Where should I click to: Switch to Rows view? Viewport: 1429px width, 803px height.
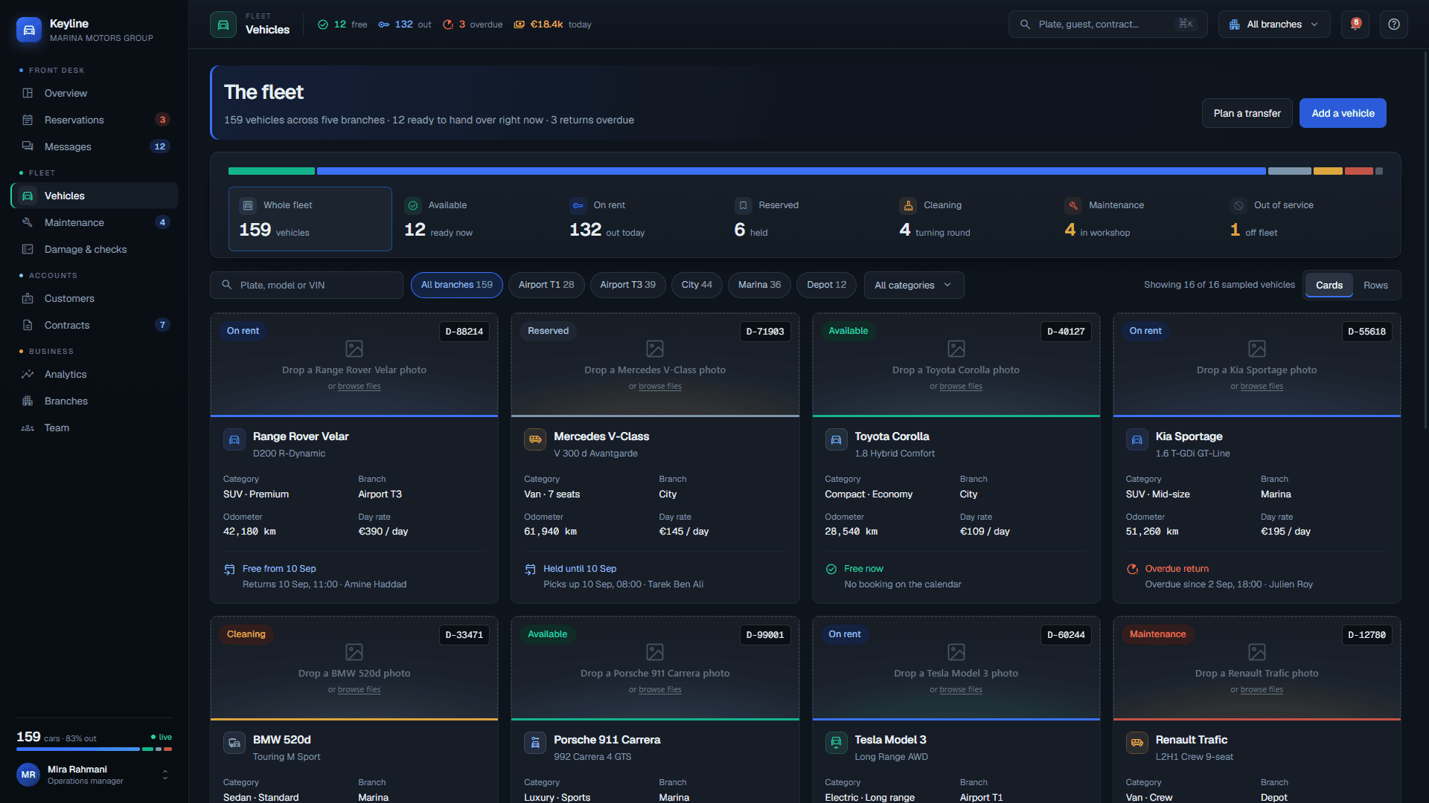pos(1375,285)
